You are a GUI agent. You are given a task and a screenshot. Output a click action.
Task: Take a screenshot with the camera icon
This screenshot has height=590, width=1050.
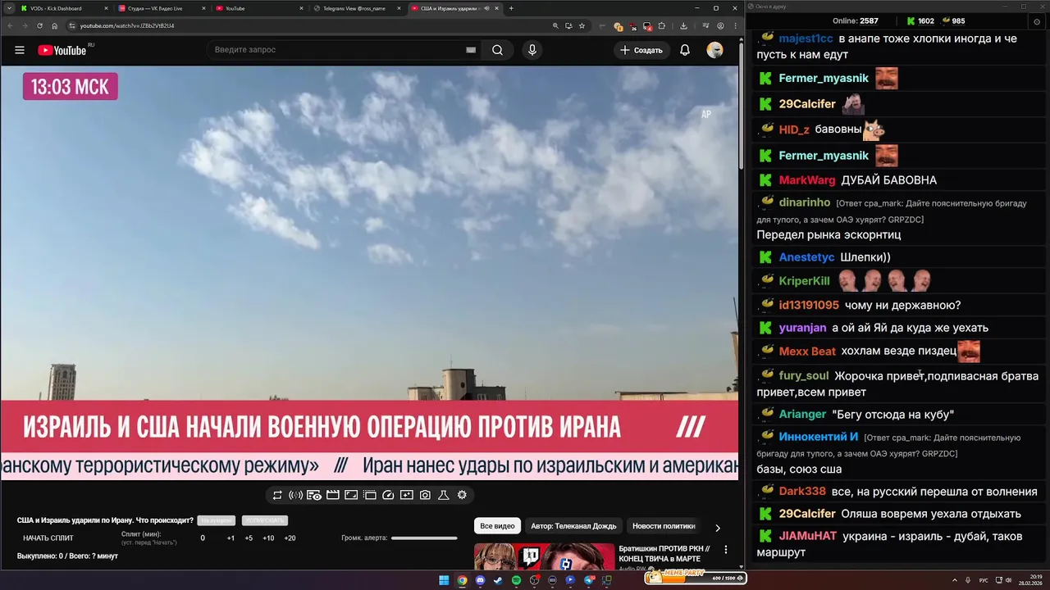coord(425,495)
